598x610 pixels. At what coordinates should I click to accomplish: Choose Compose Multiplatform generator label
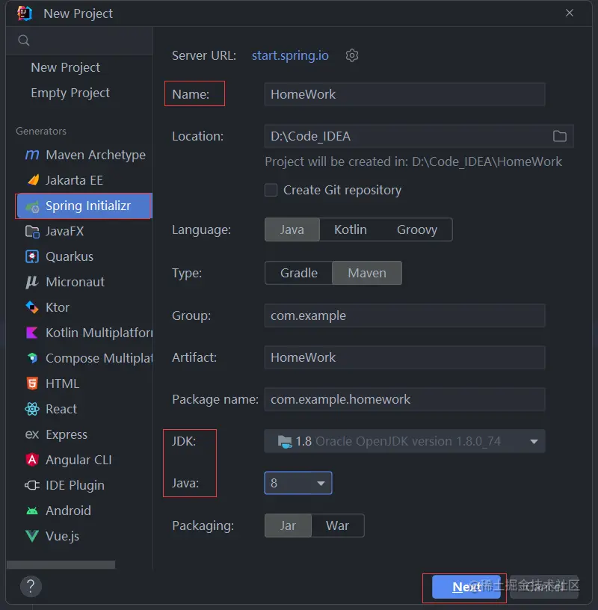coord(99,358)
